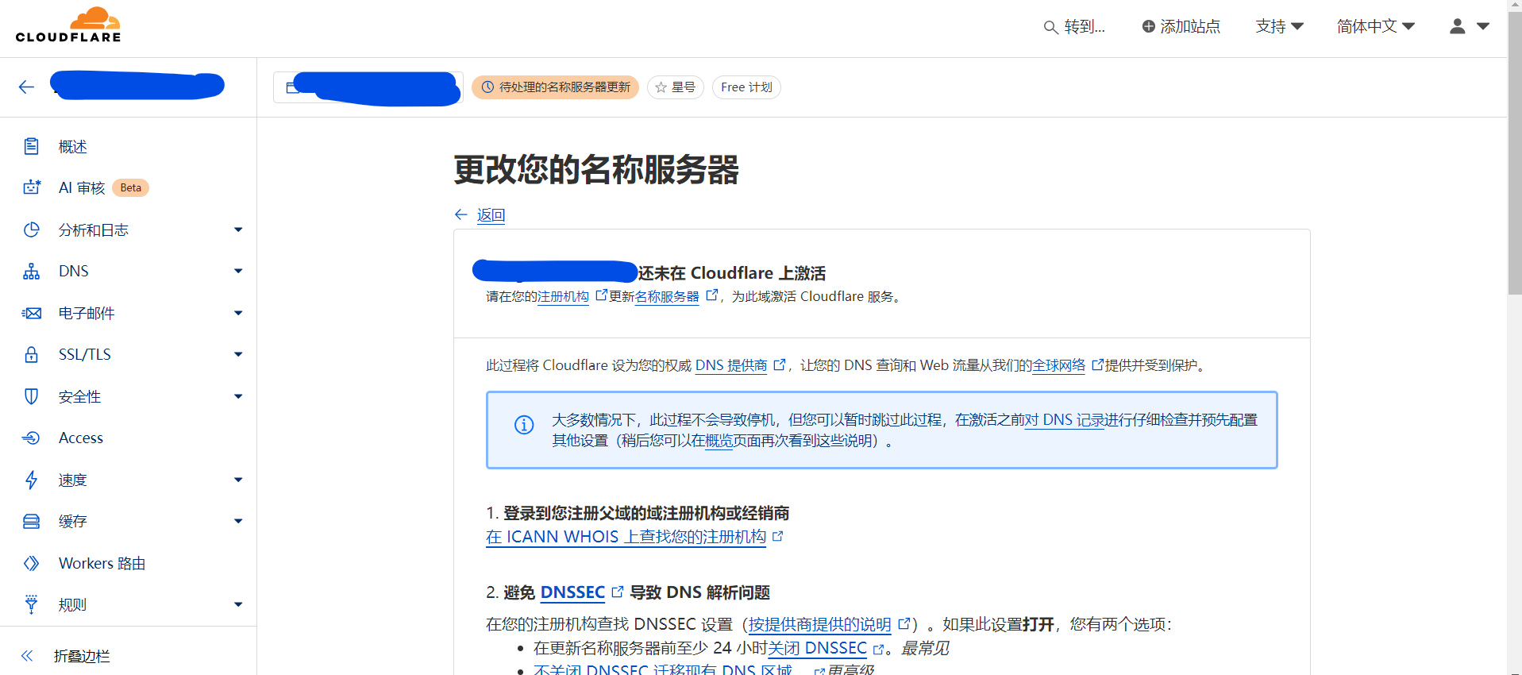Select the SSL/TLS sidebar label
The width and height of the screenshot is (1522, 675).
point(85,354)
